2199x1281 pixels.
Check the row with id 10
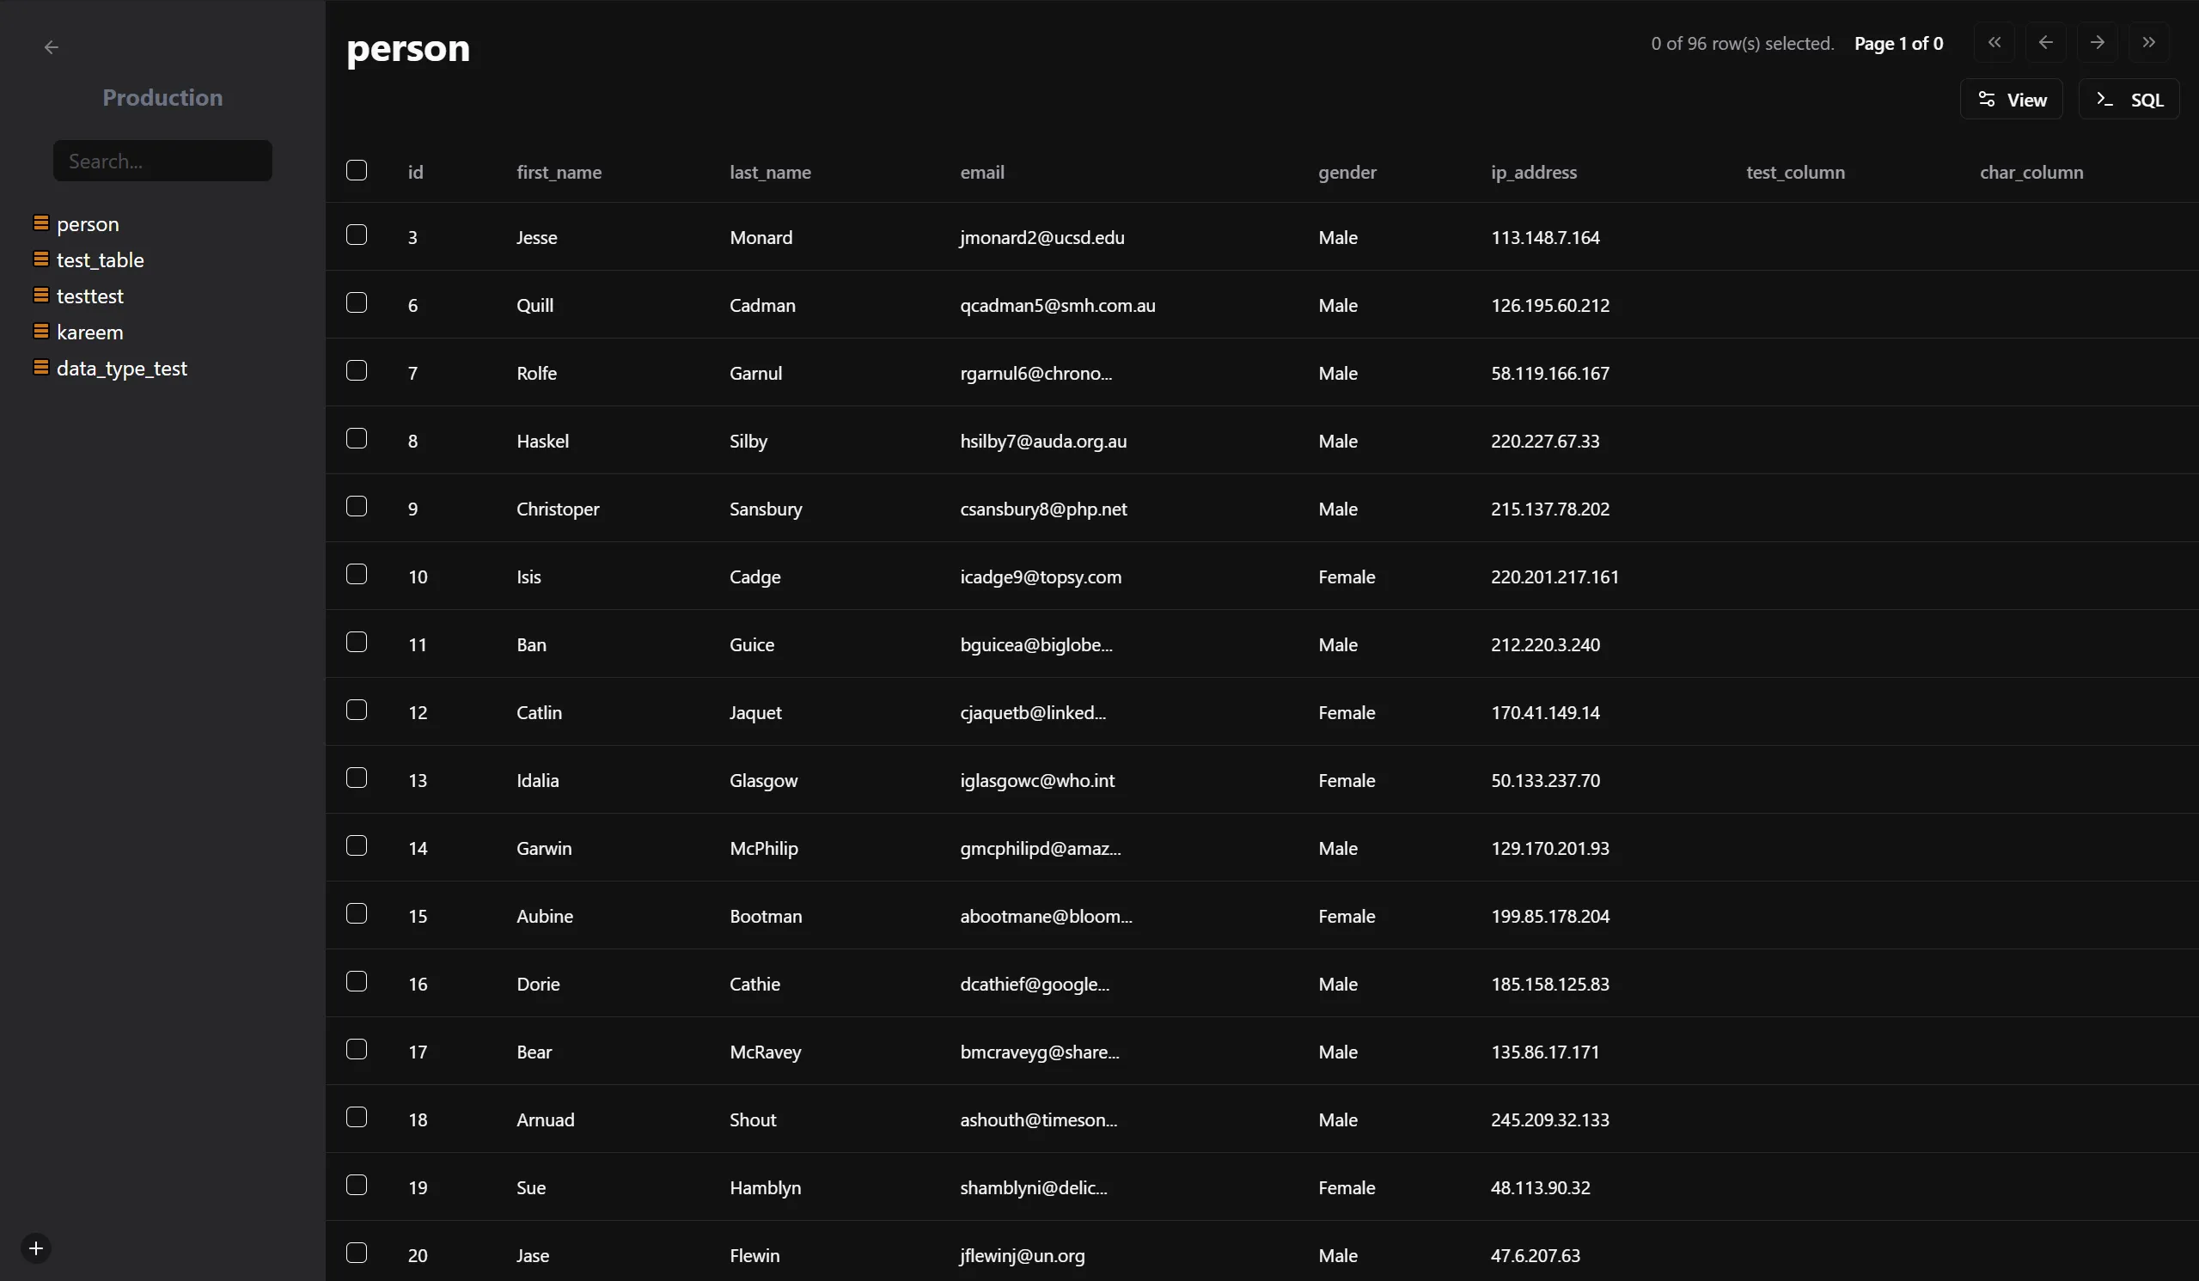[357, 574]
